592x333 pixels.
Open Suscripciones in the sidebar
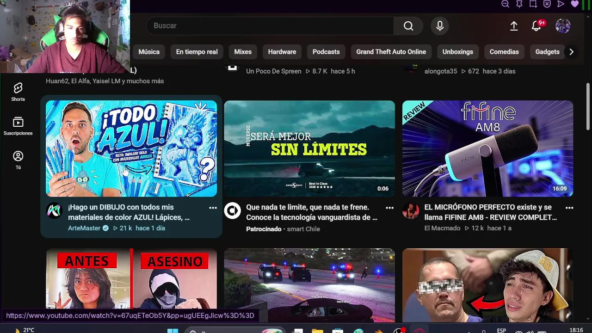[18, 126]
